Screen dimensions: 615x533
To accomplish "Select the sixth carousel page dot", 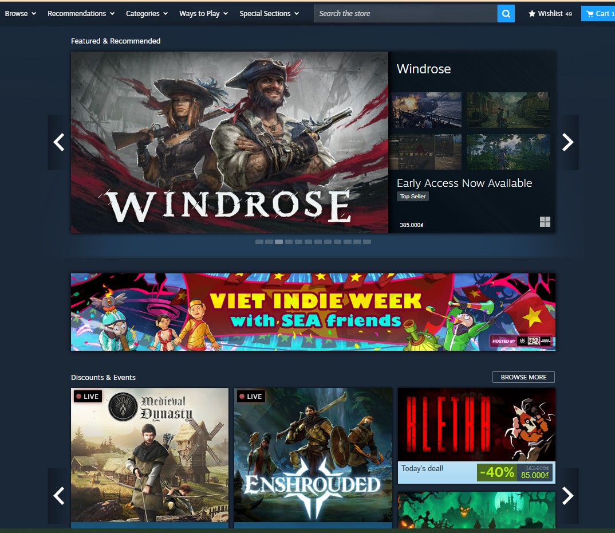I will point(308,242).
